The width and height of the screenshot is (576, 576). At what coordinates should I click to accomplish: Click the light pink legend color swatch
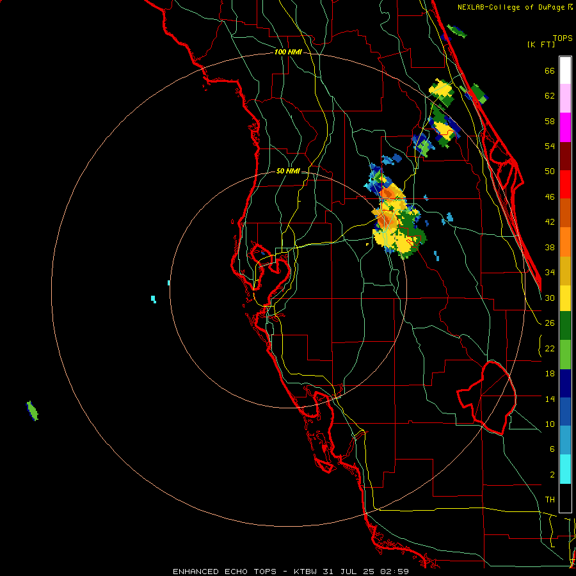point(565,98)
